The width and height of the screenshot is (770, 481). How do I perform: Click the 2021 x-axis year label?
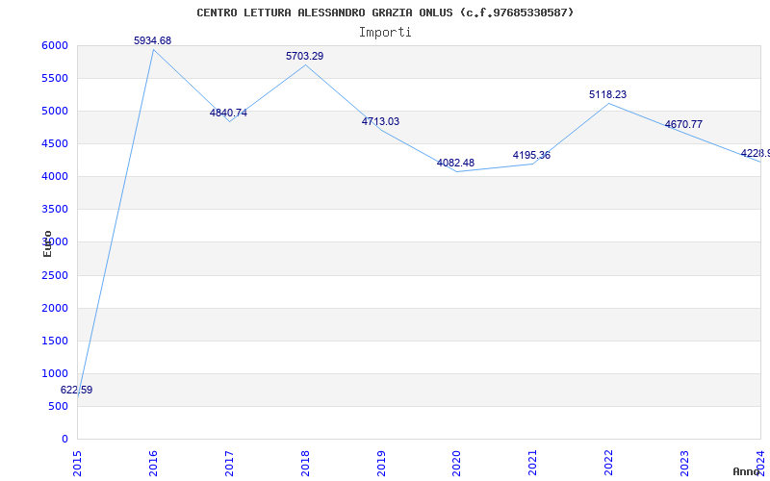pyautogui.click(x=533, y=463)
